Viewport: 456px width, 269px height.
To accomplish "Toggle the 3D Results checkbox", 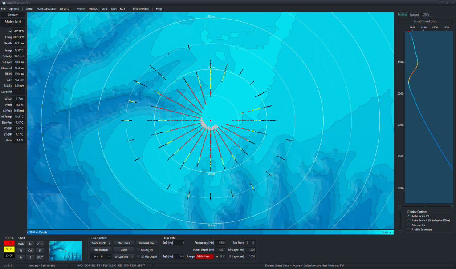I will pos(138,257).
